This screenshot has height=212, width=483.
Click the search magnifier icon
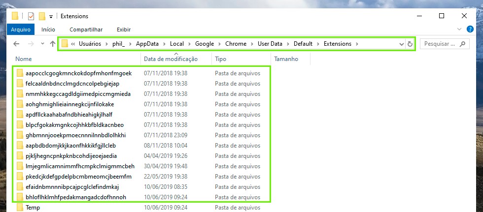click(462, 44)
